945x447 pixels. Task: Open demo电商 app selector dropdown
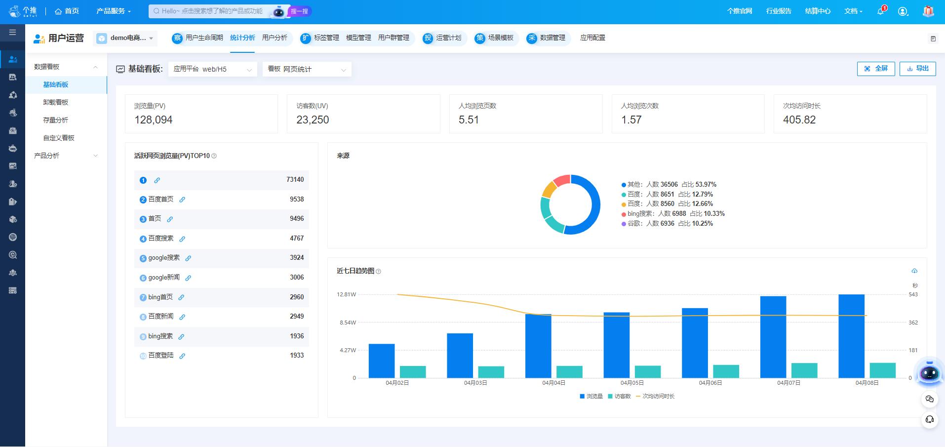pos(125,38)
